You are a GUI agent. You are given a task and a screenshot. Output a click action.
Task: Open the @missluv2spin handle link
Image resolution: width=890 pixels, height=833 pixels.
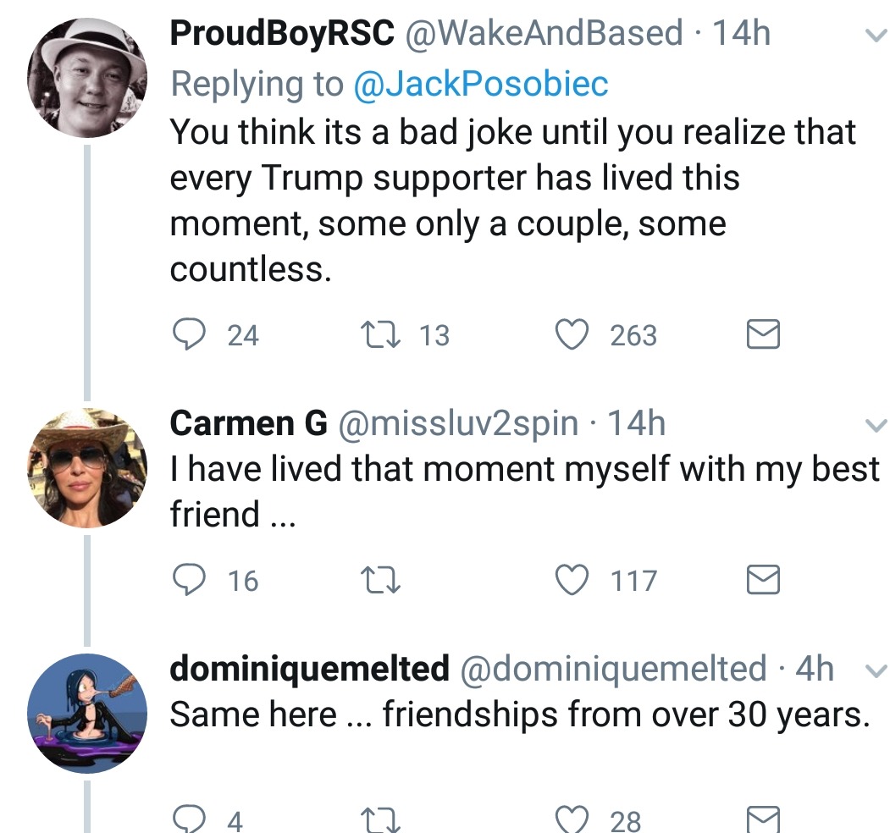pos(458,423)
